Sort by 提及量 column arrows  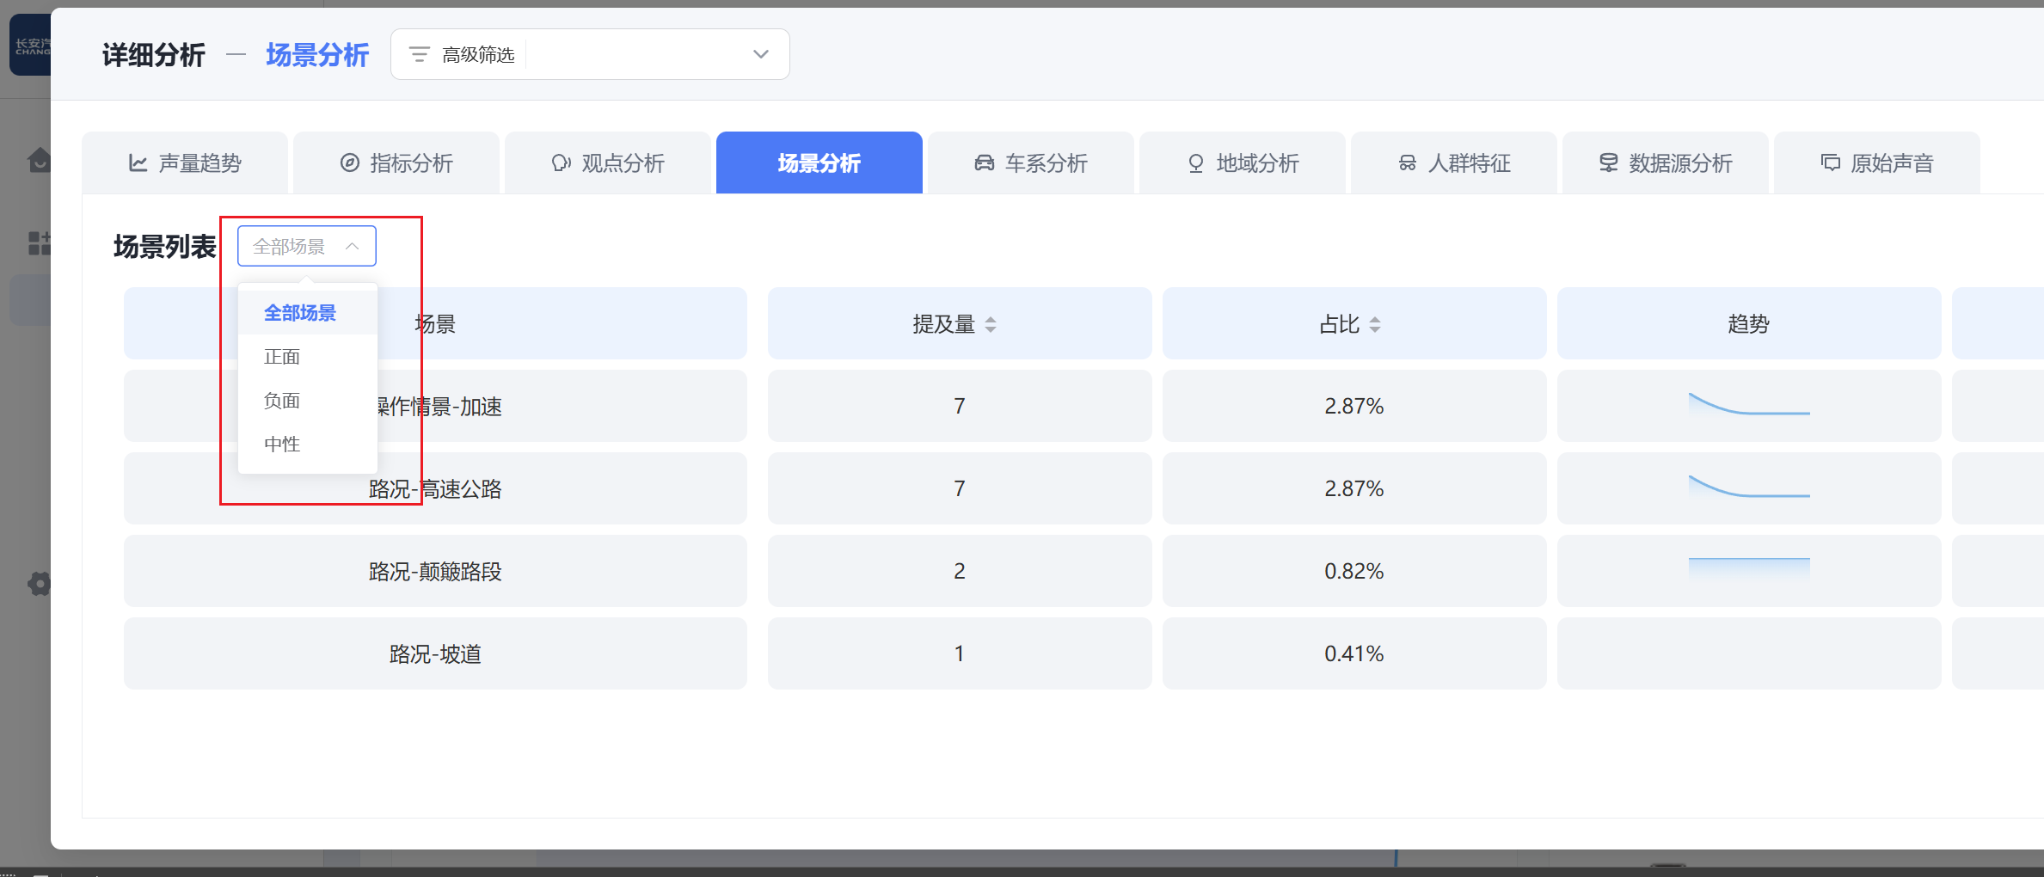[x=991, y=324]
